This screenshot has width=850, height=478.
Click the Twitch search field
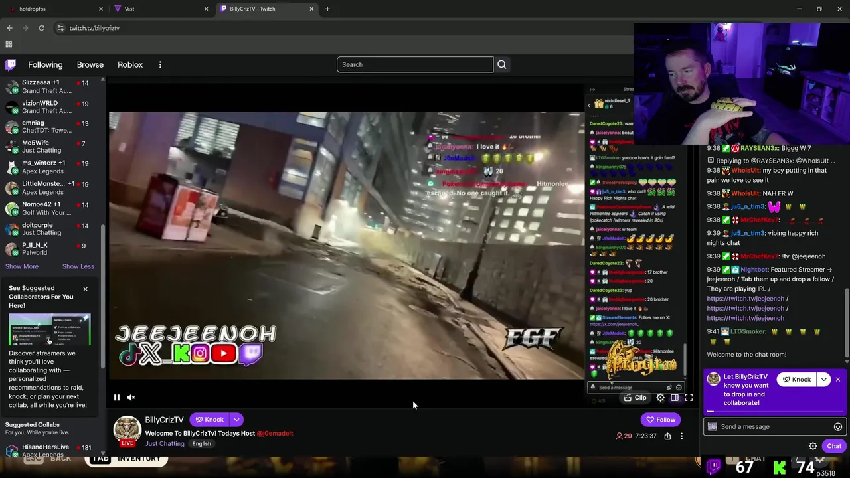pyautogui.click(x=415, y=64)
